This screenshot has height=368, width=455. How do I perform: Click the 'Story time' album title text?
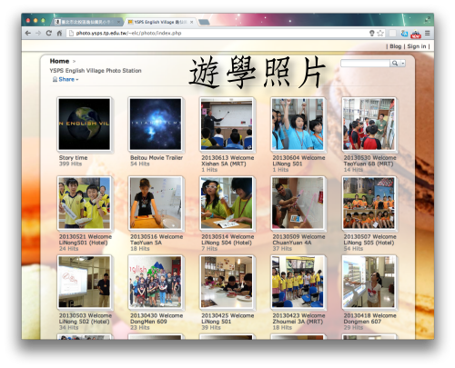pyautogui.click(x=73, y=158)
